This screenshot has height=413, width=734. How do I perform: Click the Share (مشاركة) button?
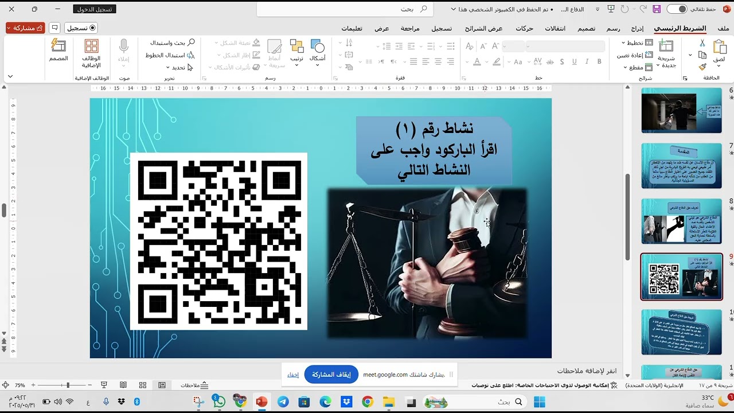tap(25, 28)
